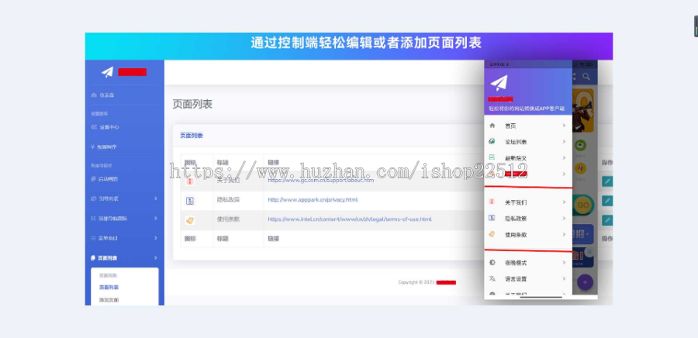
Task: Open 启动画面 under 界面与设计 in the sidebar
Action: [x=104, y=179]
